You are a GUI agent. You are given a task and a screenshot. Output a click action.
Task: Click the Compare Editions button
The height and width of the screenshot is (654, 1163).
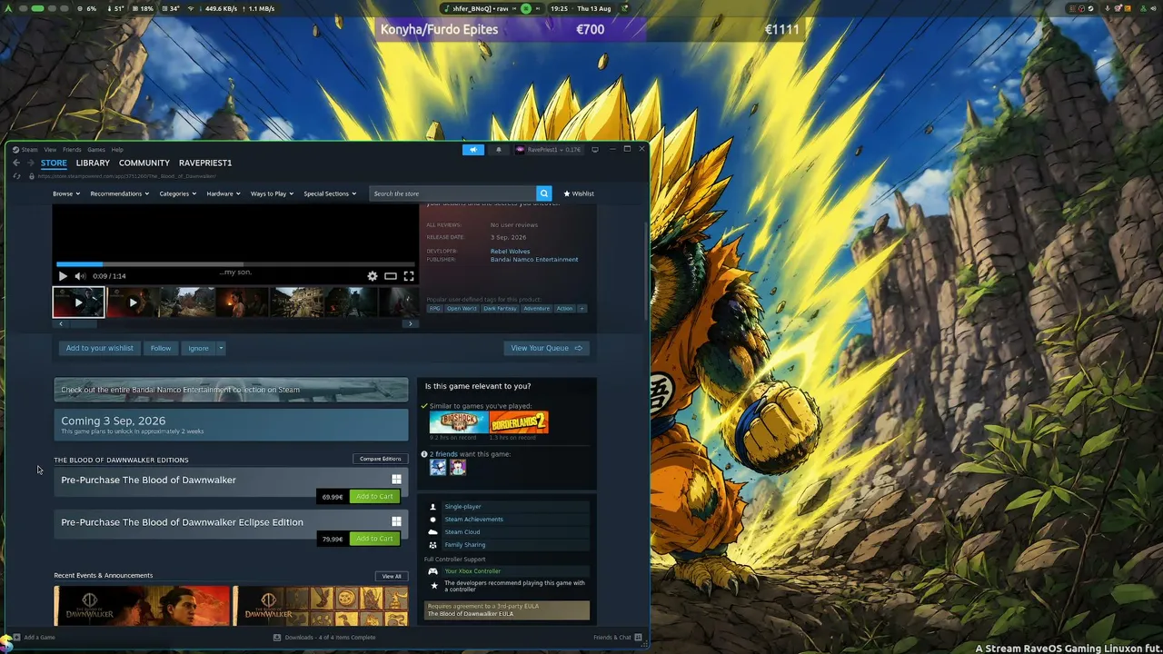381,459
